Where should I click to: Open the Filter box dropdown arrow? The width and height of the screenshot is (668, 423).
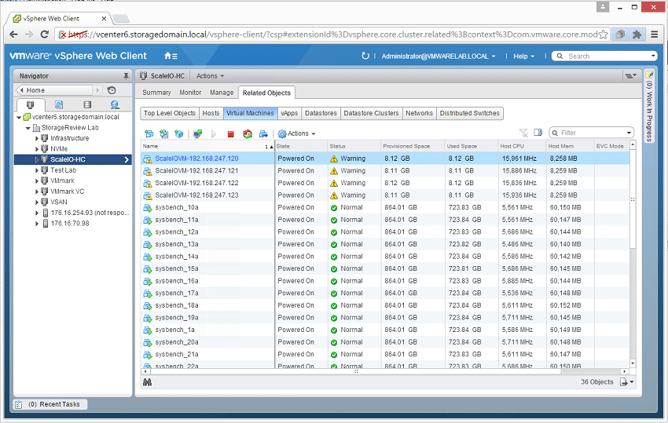click(629, 133)
